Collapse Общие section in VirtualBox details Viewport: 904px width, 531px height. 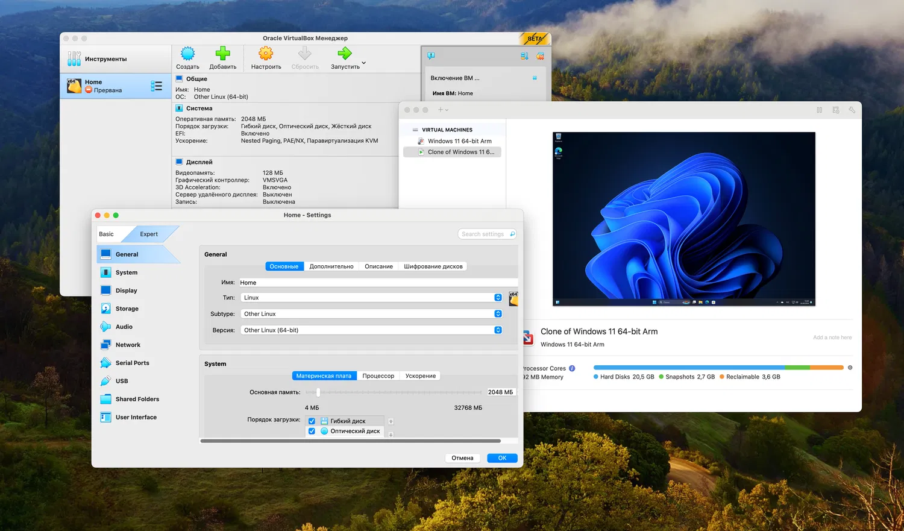[x=179, y=79]
